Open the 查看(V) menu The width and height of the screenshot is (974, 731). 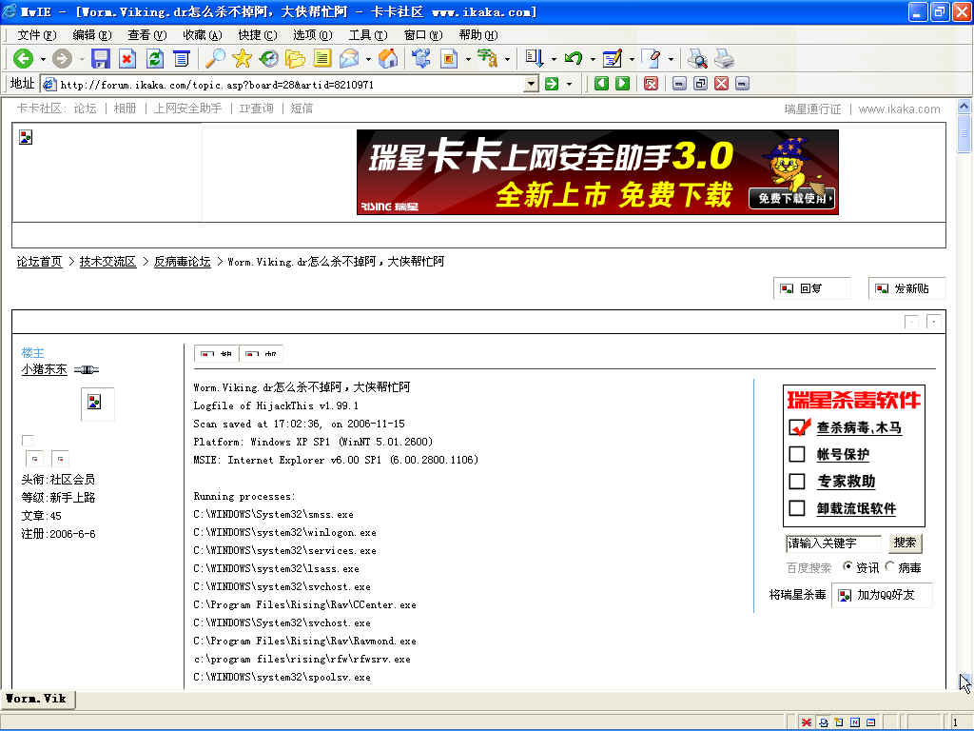click(x=147, y=35)
